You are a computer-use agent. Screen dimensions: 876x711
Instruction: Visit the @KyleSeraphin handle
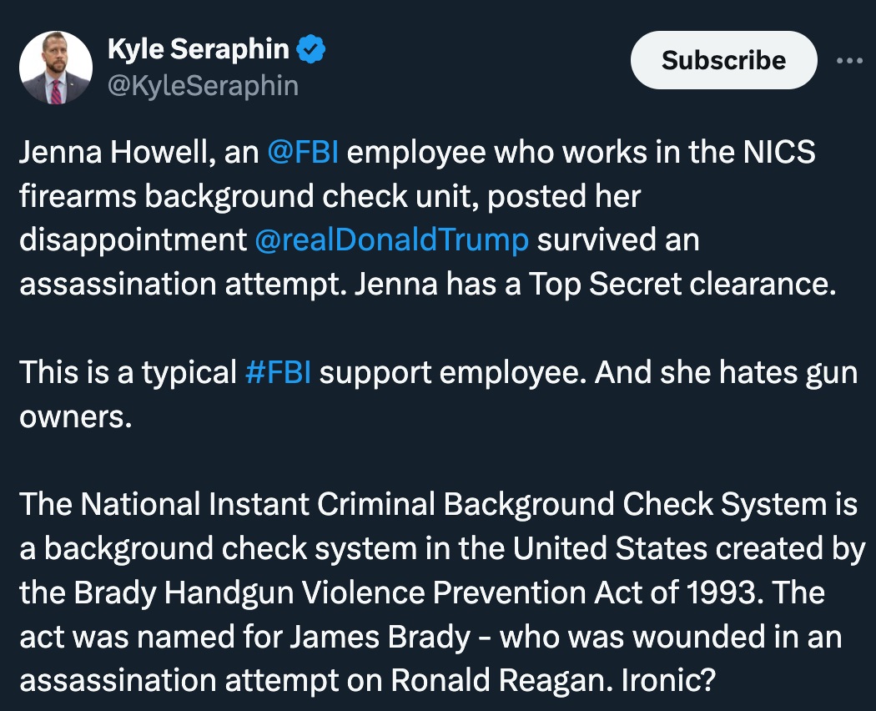click(203, 86)
